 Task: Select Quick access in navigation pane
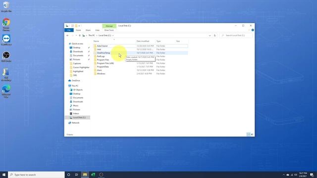point(77,44)
